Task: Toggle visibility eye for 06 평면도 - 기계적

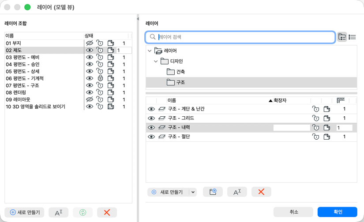Action: click(x=90, y=78)
